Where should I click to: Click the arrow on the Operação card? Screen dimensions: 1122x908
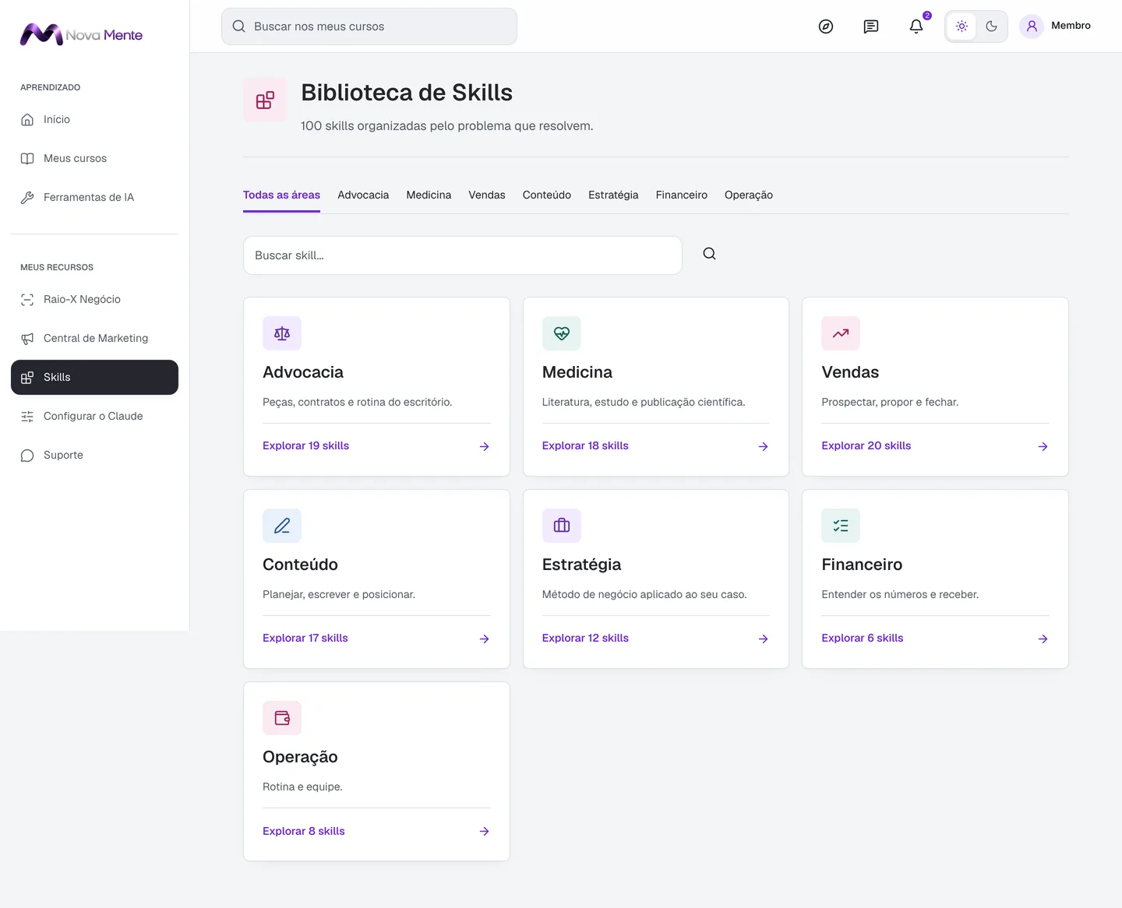coord(484,832)
